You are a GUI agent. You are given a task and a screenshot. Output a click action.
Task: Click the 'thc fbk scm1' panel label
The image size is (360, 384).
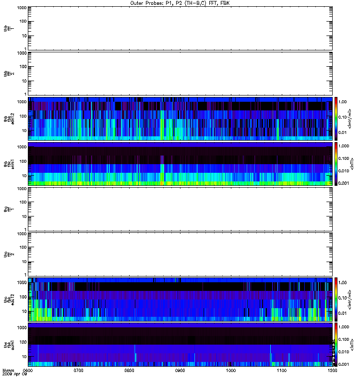tap(9, 345)
